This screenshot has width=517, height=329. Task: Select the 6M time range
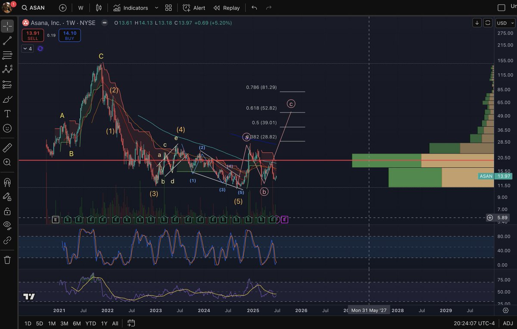pos(77,323)
